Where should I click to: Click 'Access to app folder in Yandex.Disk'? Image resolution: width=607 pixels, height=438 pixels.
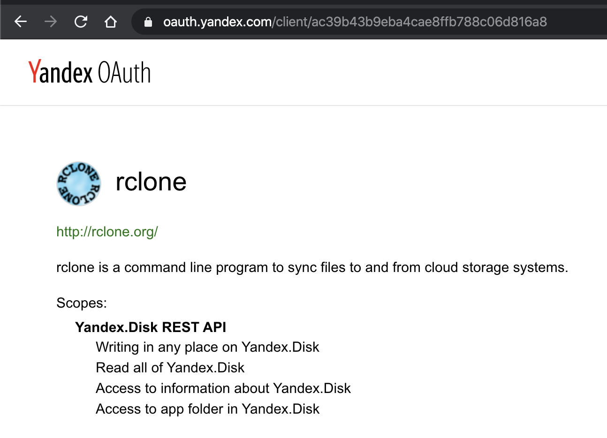[207, 408]
